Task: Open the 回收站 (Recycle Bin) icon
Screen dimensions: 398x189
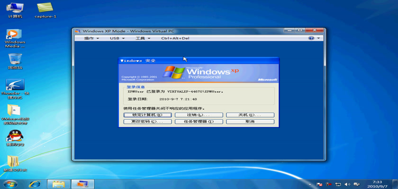Action: click(x=15, y=60)
